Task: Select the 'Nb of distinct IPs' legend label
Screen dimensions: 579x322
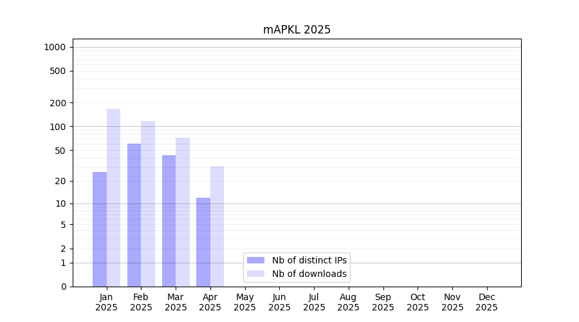Action: pyautogui.click(x=309, y=260)
